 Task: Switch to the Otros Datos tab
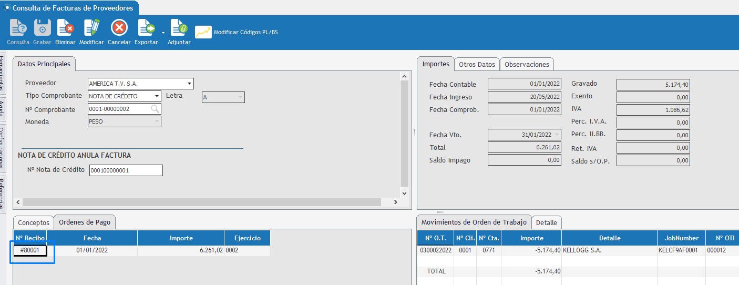click(x=477, y=64)
